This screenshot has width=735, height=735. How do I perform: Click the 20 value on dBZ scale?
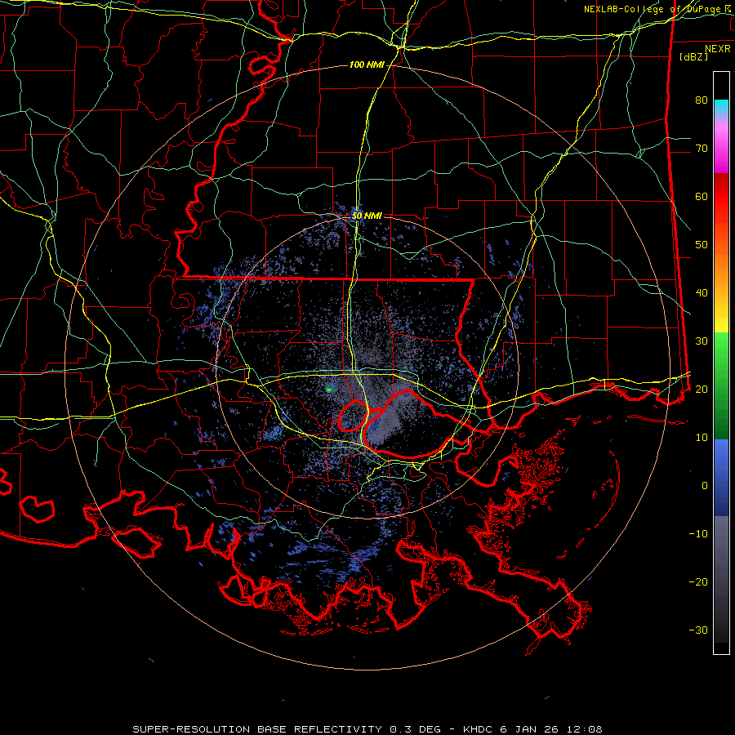702,389
